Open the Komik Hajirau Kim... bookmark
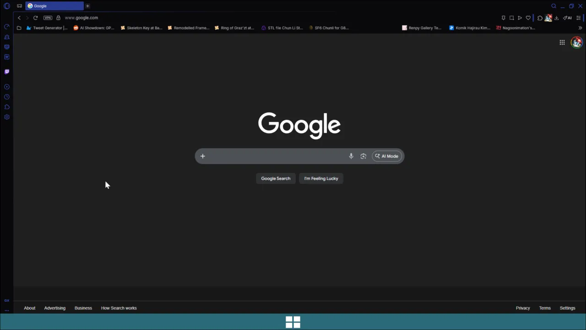The image size is (586, 330). pyautogui.click(x=469, y=28)
